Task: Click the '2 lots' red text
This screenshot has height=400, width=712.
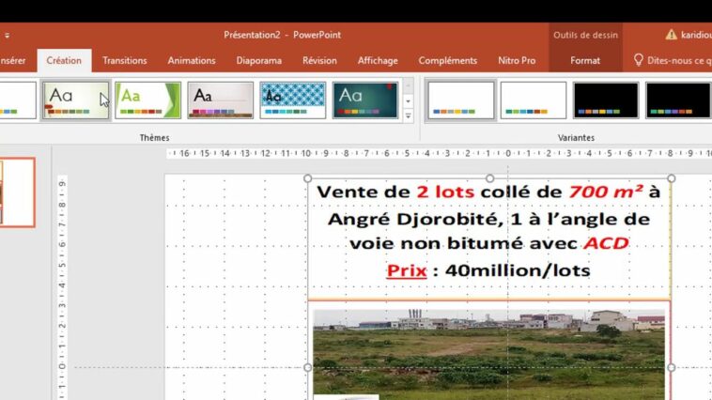Action: click(x=445, y=192)
